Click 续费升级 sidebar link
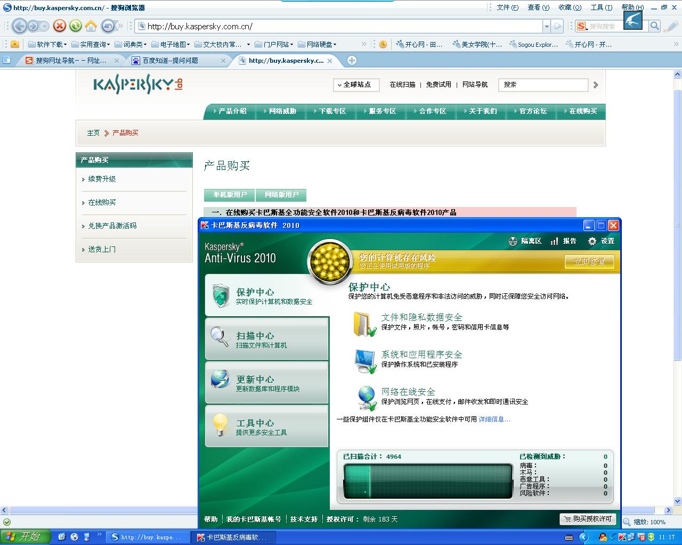The height and width of the screenshot is (545, 682). coord(102,179)
